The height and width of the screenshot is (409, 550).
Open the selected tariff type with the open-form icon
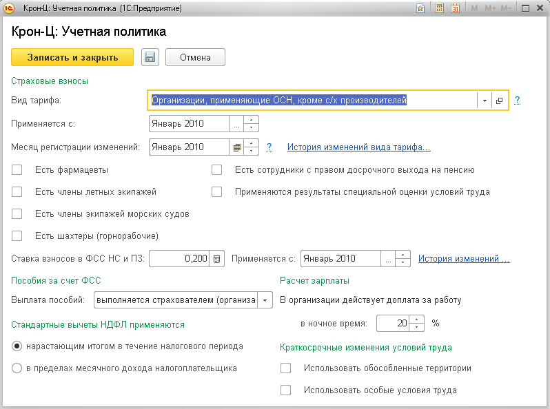click(500, 101)
